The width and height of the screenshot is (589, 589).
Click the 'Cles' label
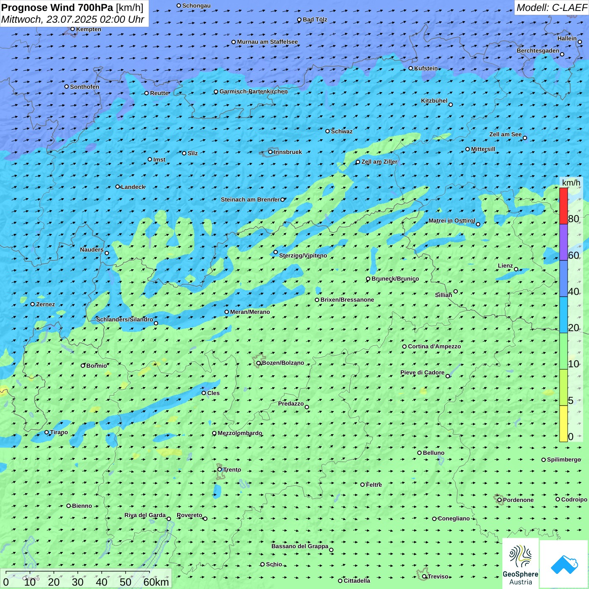point(213,393)
